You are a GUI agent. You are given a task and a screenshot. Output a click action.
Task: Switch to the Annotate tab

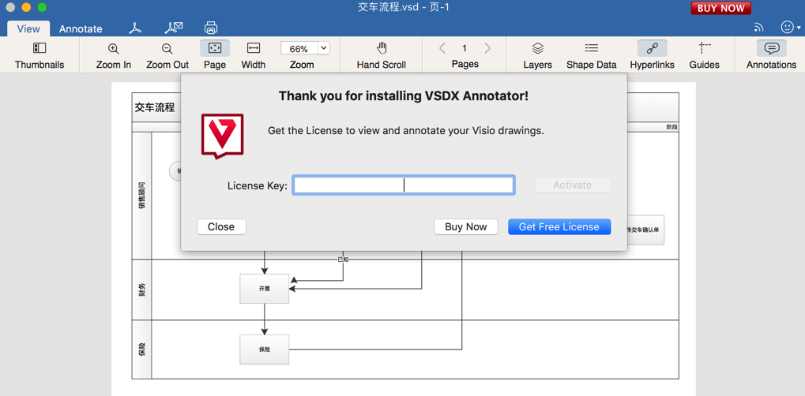(x=81, y=28)
